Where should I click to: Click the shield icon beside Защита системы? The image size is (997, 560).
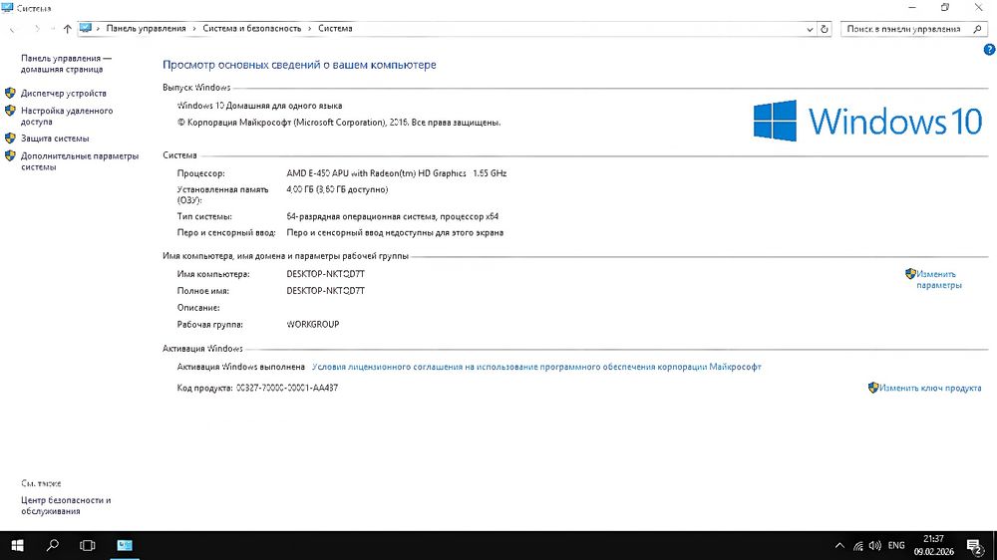click(10, 138)
